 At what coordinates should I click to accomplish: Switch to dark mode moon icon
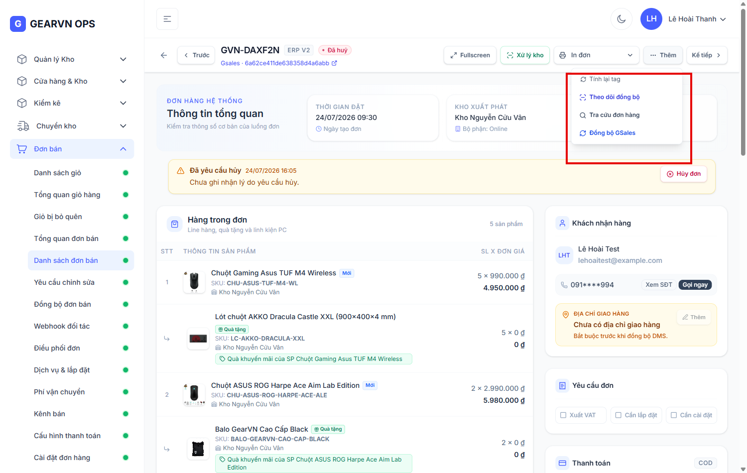coord(622,19)
